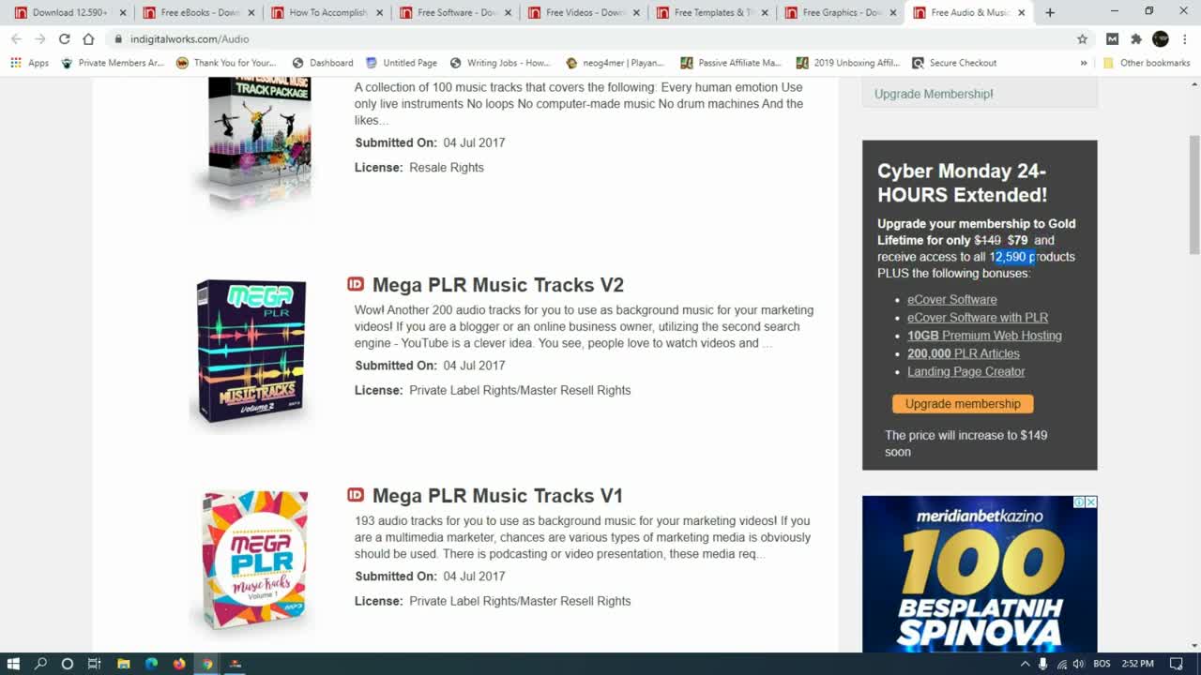
Task: Close the Free Videos tab
Action: click(x=636, y=13)
